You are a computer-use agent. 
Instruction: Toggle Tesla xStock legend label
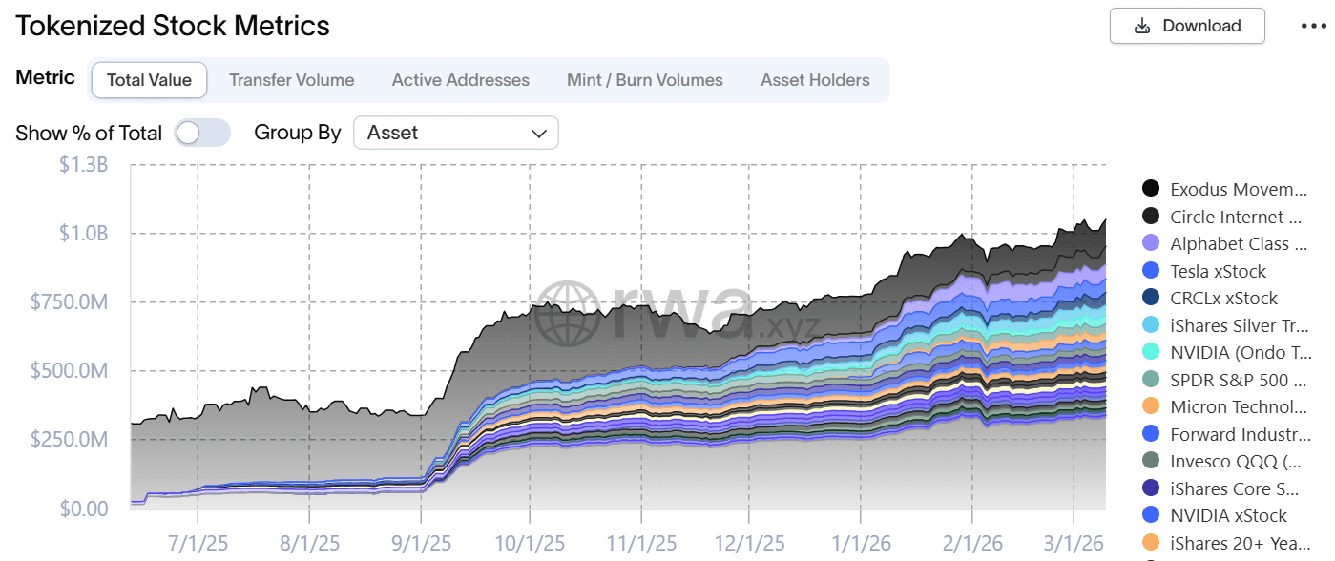click(x=1218, y=271)
